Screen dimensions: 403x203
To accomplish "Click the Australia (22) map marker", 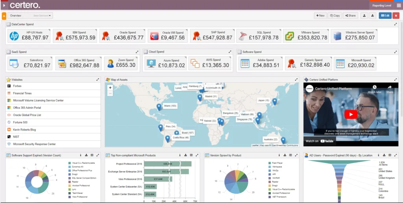I will pyautogui.click(x=283, y=140).
